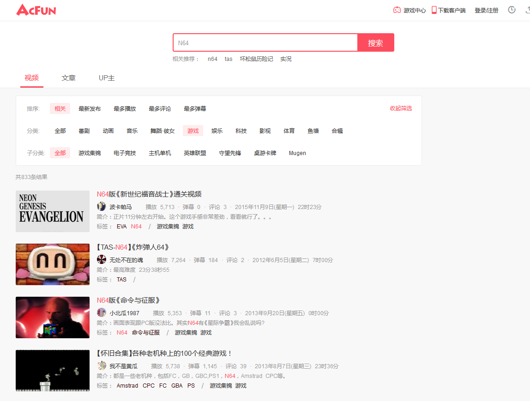Click the Amstrad tag
This screenshot has width=530, height=401.
[x=127, y=386]
